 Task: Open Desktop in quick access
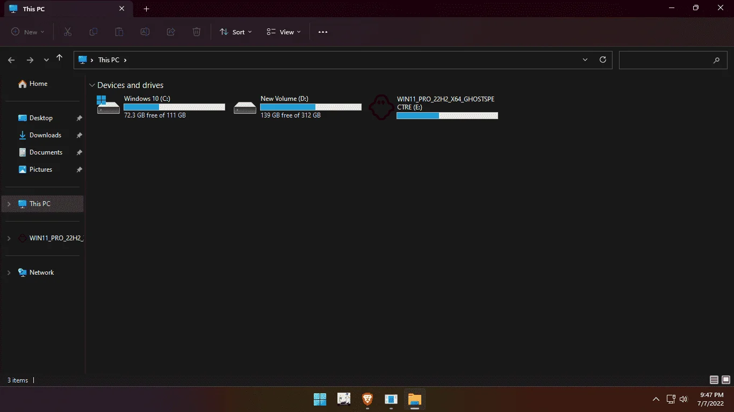pyautogui.click(x=42, y=118)
